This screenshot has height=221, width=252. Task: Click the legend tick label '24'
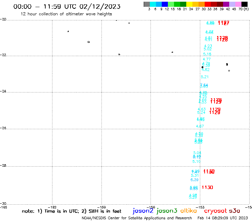click(191, 9)
